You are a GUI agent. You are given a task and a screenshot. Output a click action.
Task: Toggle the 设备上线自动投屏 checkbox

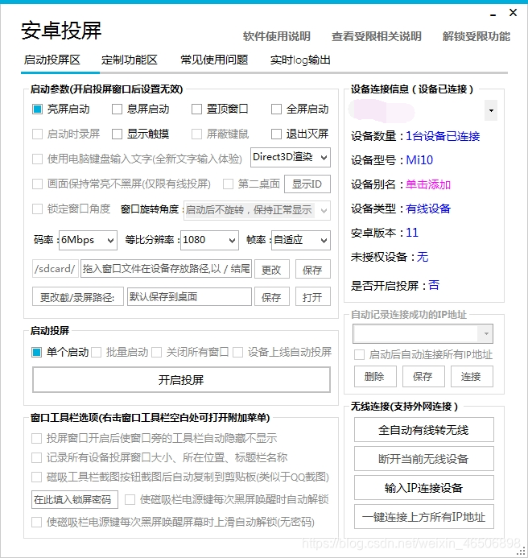tap(237, 353)
